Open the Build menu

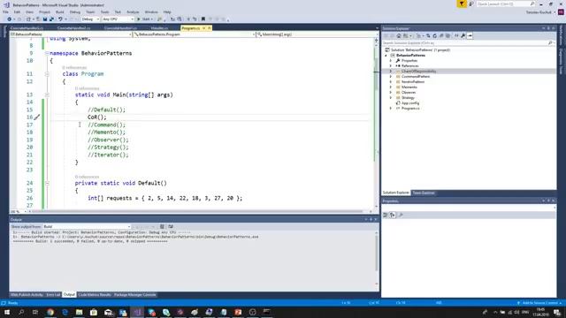pos(60,11)
